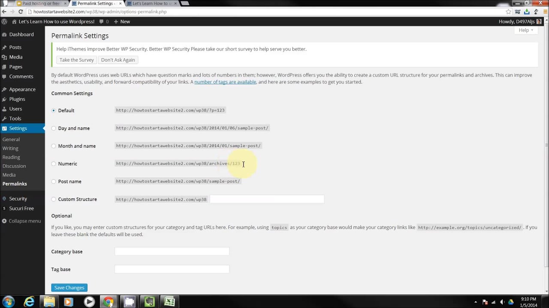Go to Pages in the sidebar
This screenshot has height=308, width=549.
tap(16, 67)
